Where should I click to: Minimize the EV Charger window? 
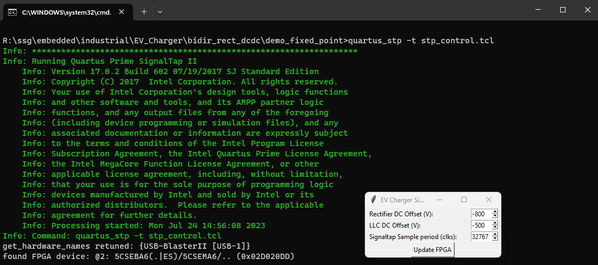(439, 200)
